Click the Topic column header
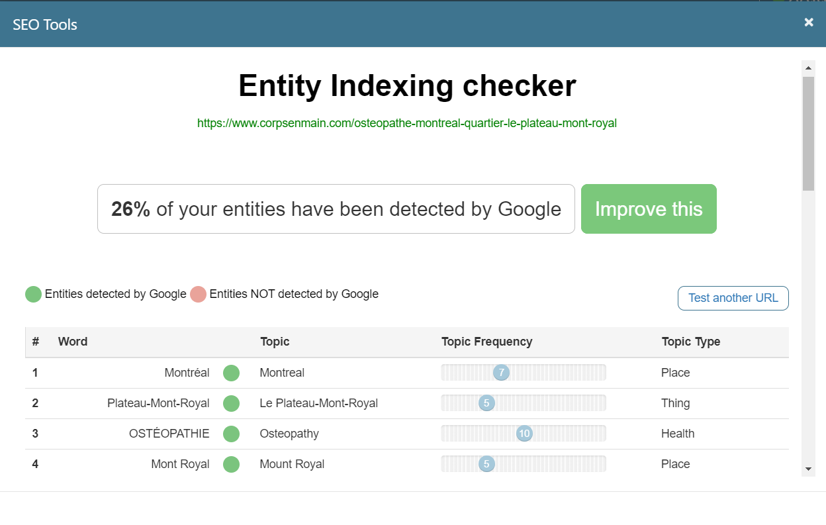The image size is (826, 525). point(275,342)
